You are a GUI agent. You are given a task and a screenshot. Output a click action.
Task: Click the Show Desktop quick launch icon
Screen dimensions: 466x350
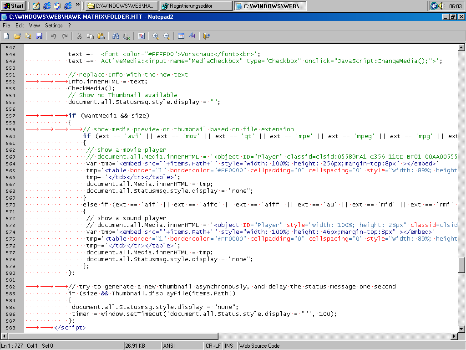point(36,5)
